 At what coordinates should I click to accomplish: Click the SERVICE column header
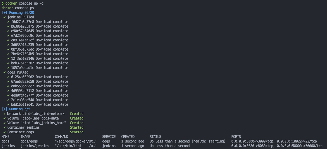point(109,137)
